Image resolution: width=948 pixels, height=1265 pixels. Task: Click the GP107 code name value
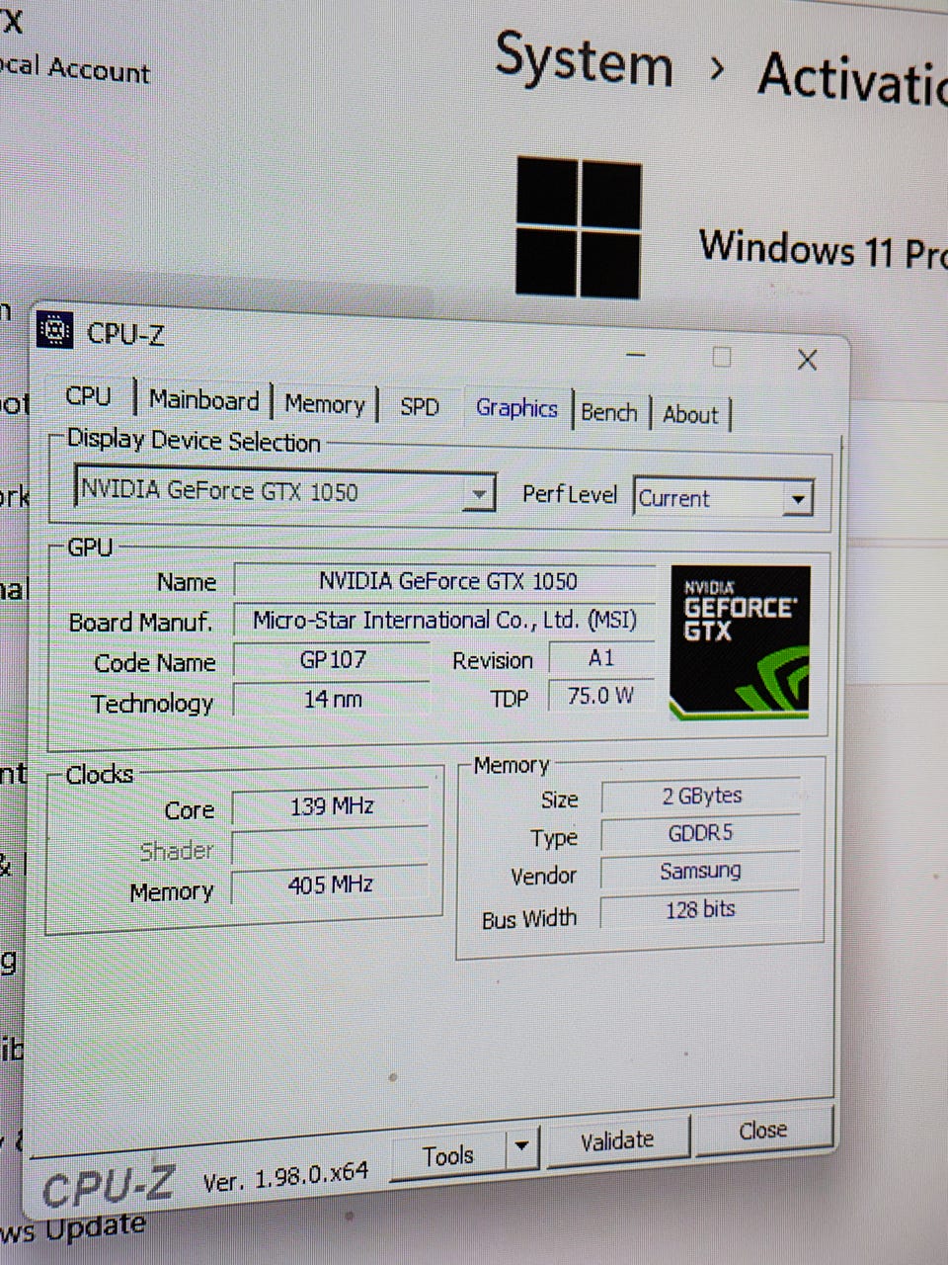[x=333, y=659]
